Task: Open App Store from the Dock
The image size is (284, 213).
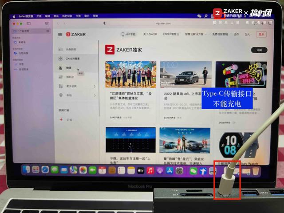Action: click(x=170, y=171)
